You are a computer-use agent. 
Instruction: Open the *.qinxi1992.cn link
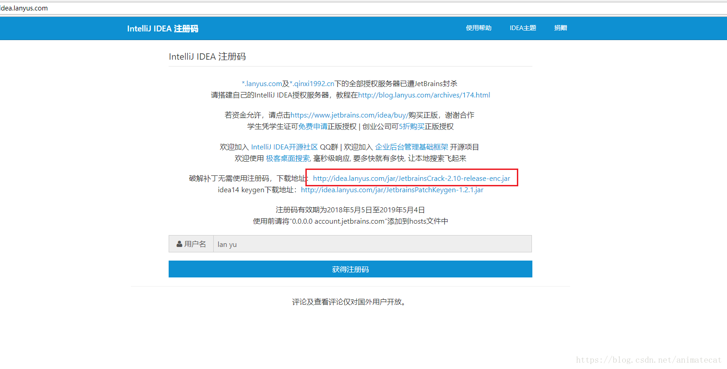tap(312, 84)
